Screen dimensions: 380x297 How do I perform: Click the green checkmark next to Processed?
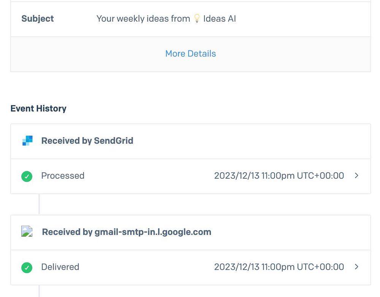(x=27, y=176)
